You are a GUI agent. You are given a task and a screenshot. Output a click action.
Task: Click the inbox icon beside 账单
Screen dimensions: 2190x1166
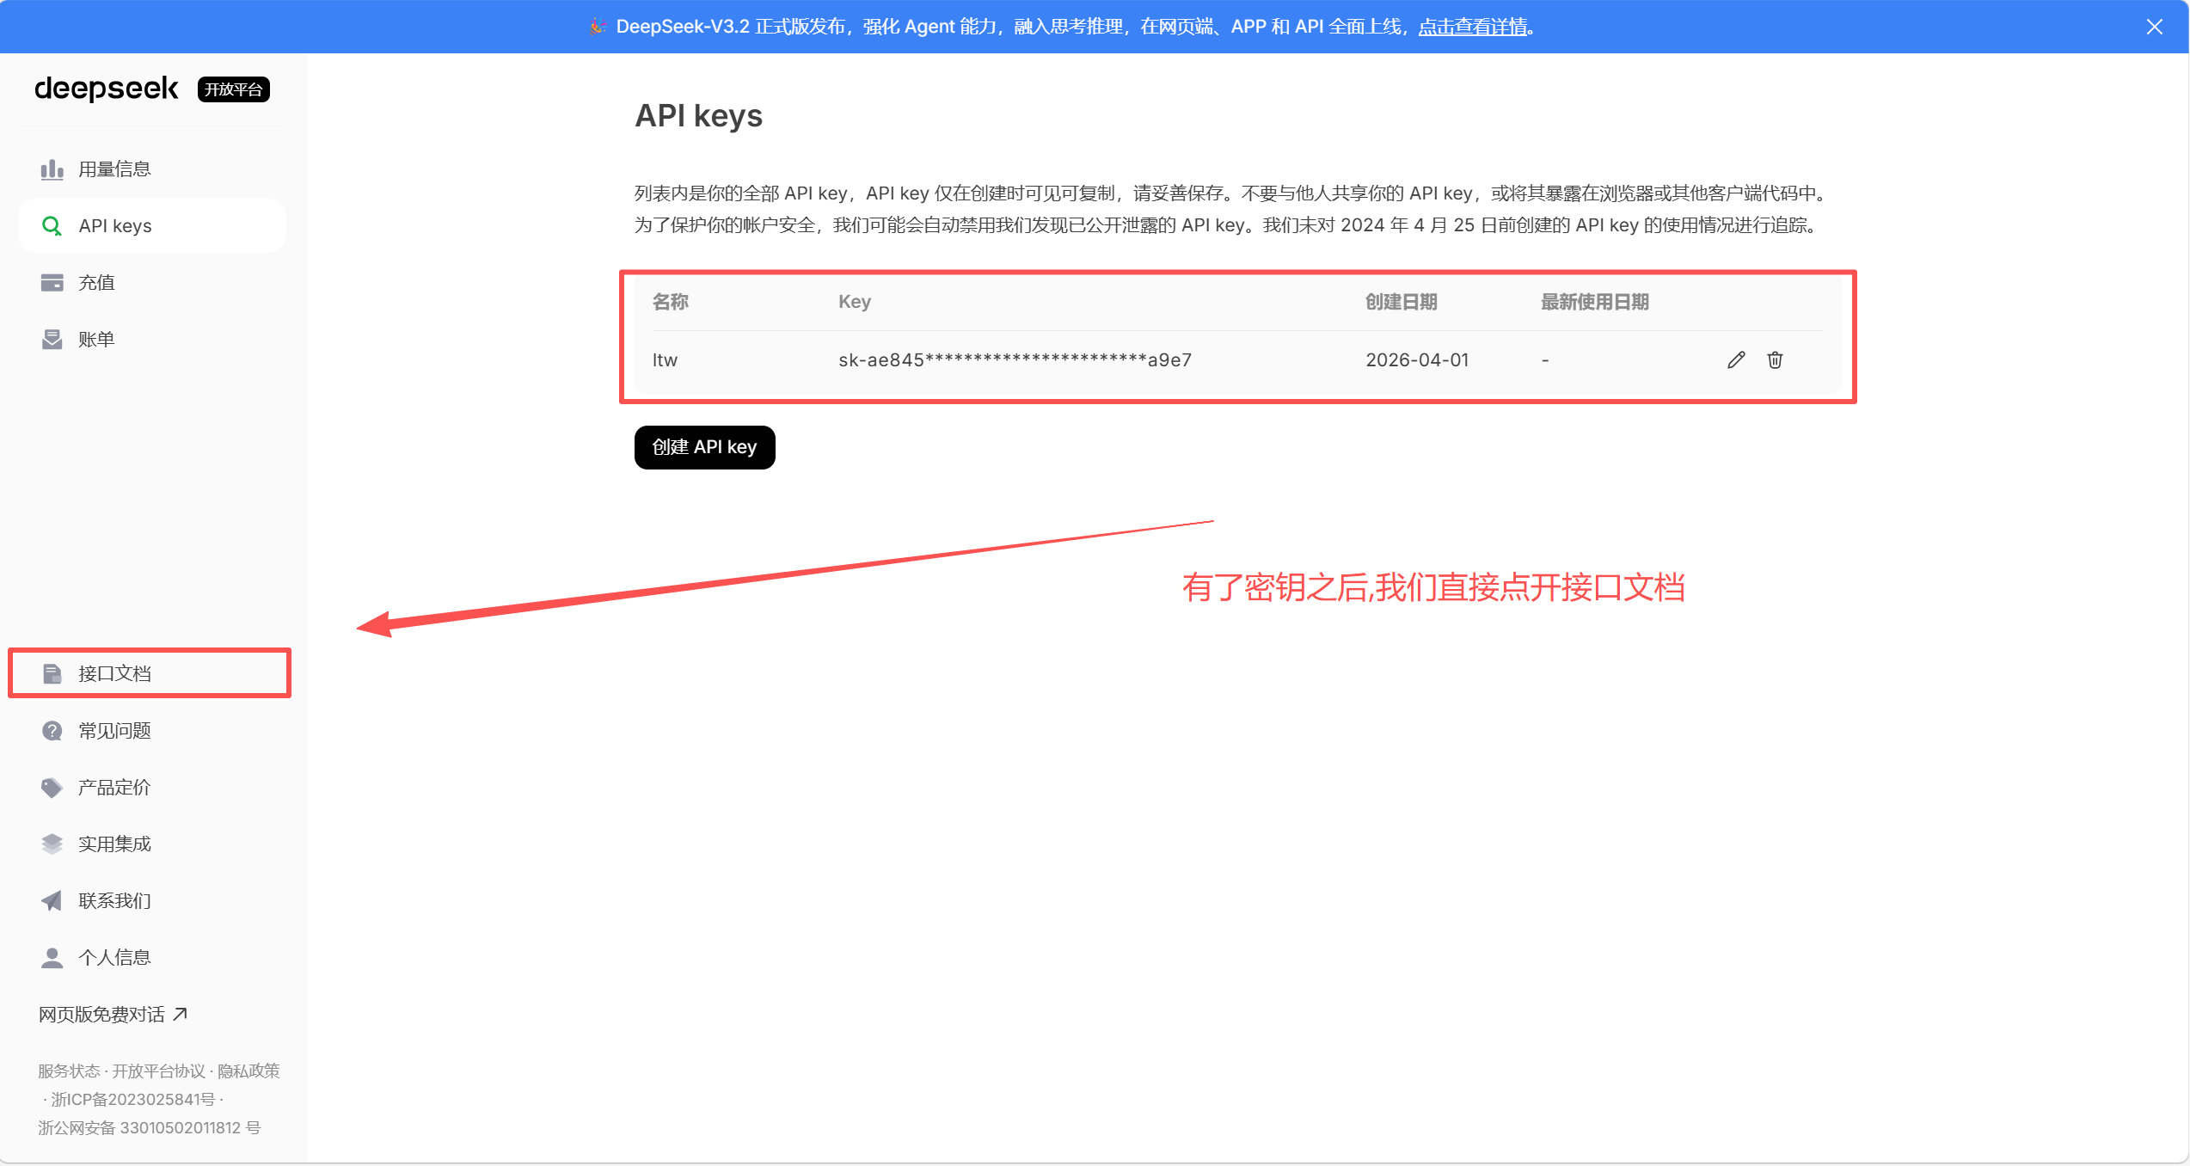tap(52, 340)
